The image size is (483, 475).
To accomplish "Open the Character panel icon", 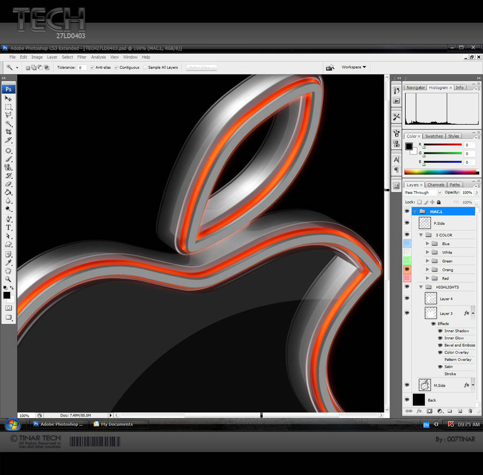I will point(397,160).
